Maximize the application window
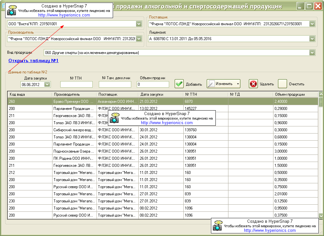The height and width of the screenshot is (236, 324). point(309,6)
